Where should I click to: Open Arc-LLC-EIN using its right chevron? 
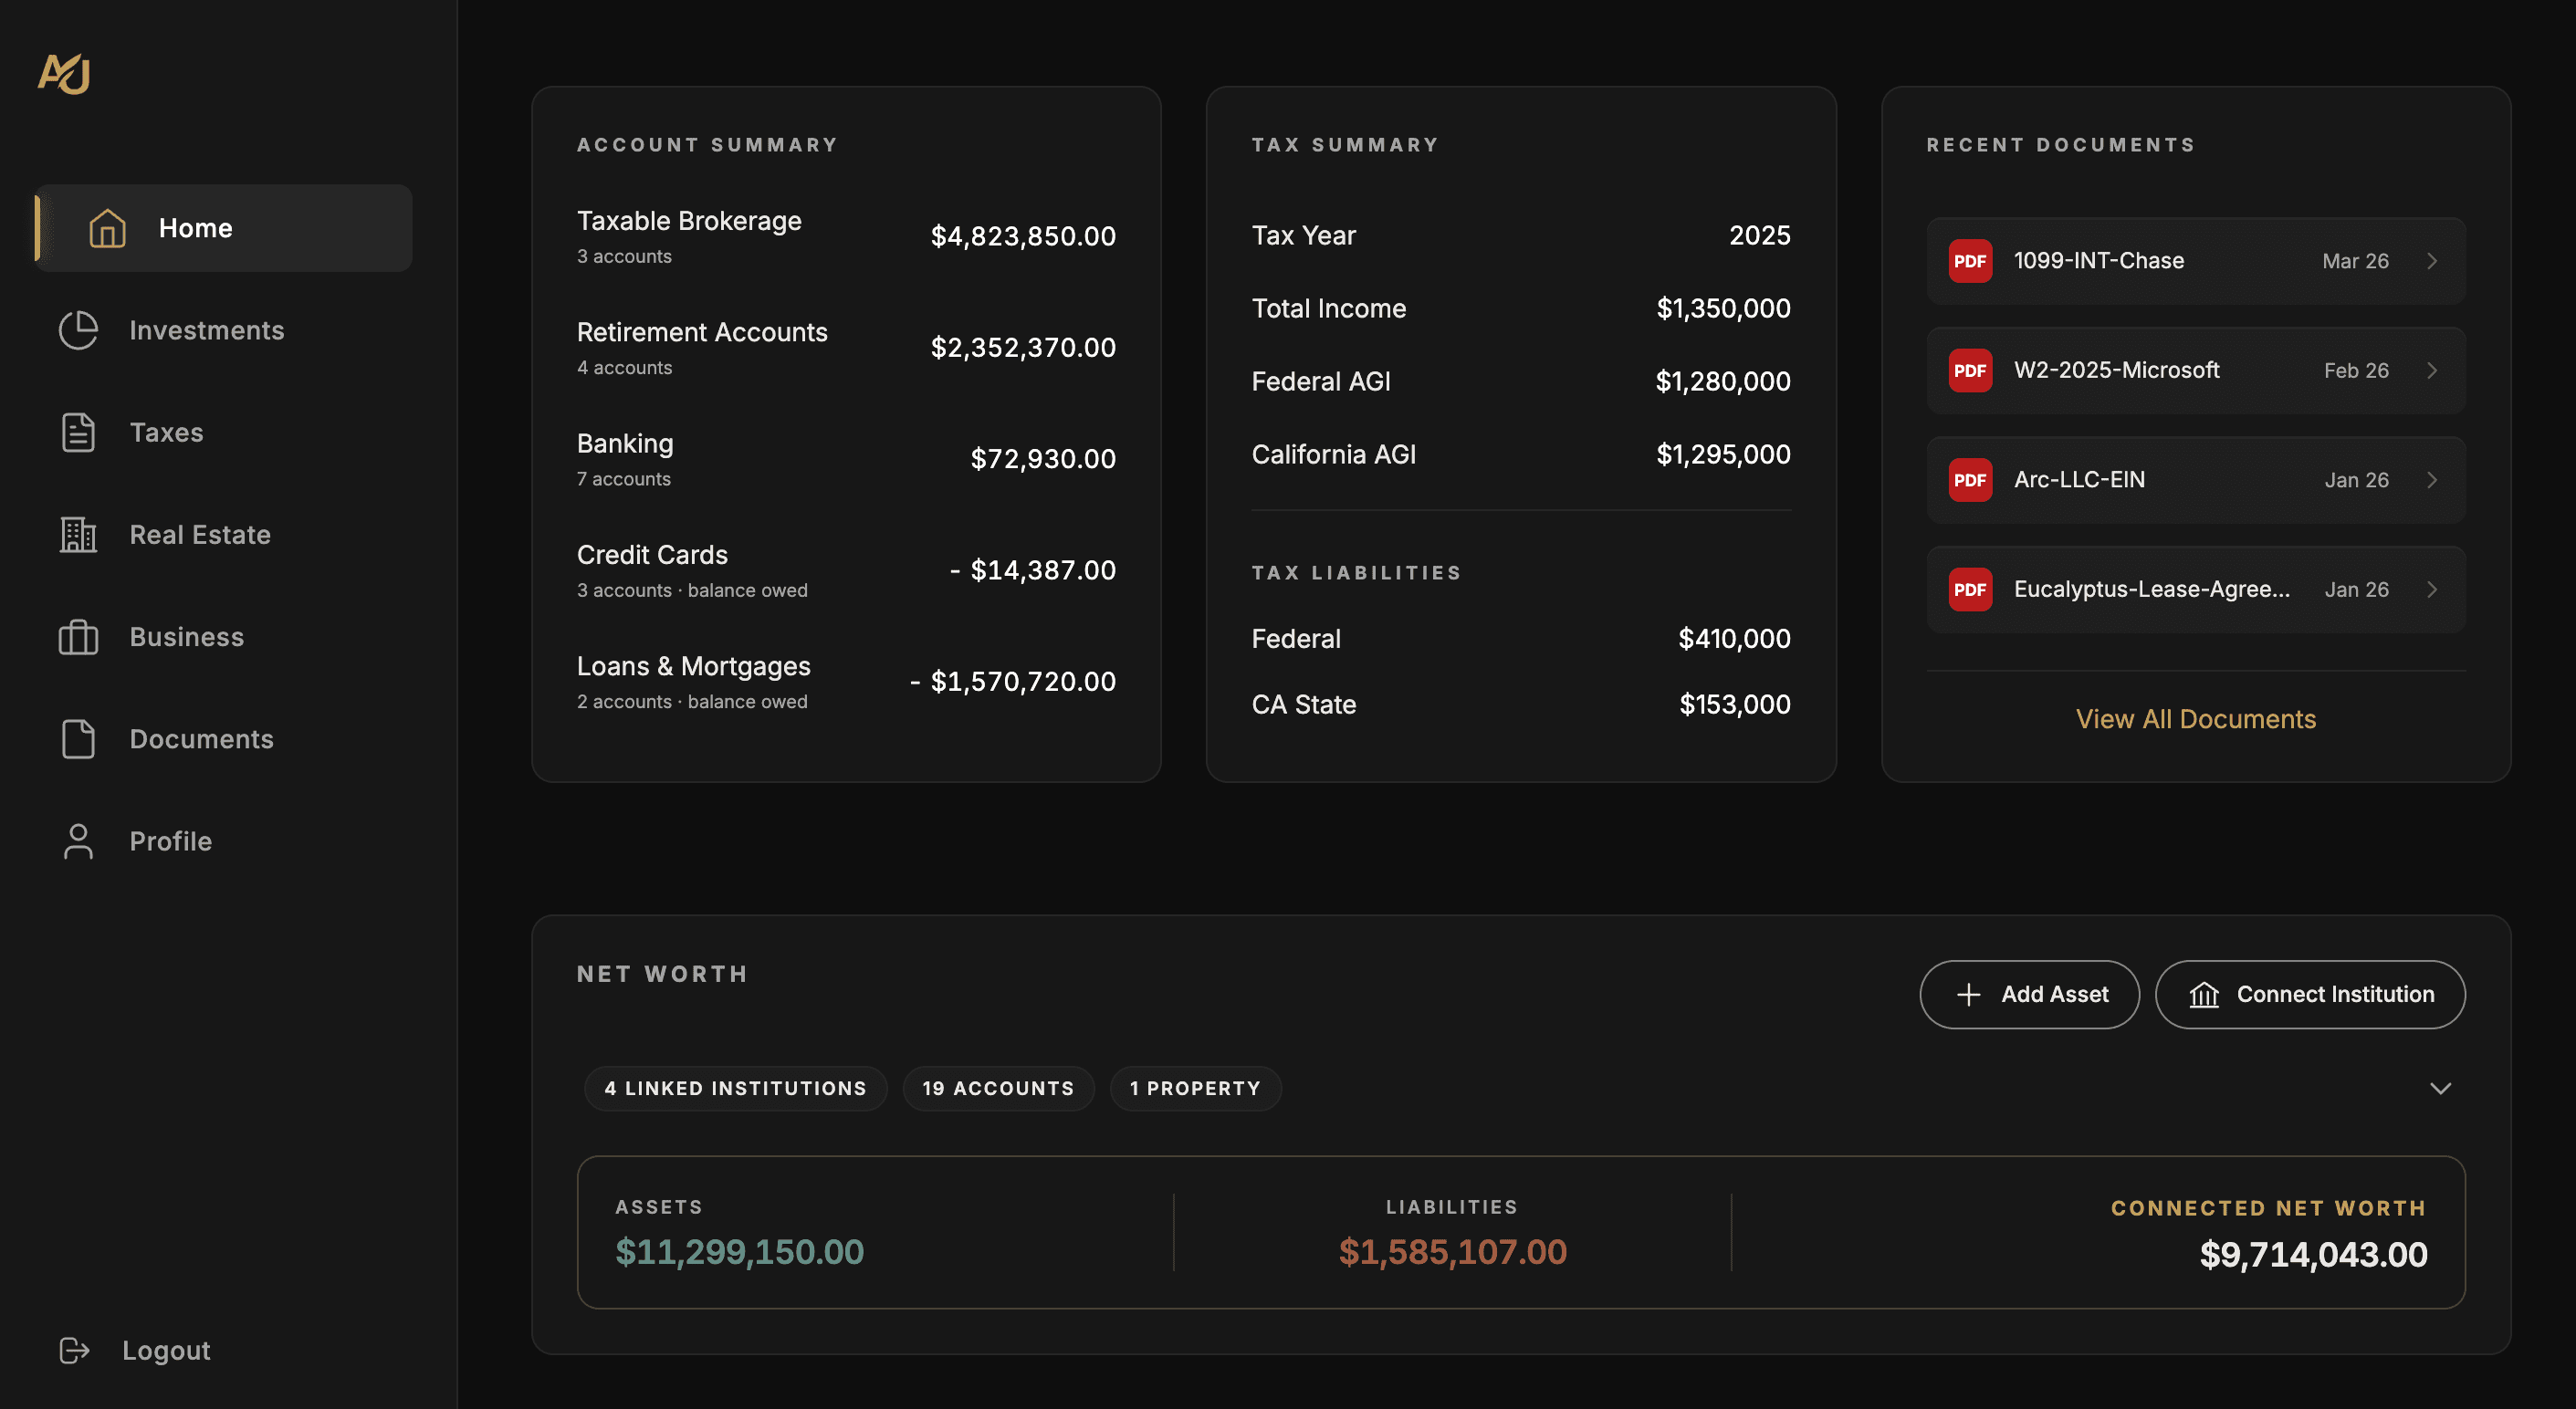[x=2432, y=480]
